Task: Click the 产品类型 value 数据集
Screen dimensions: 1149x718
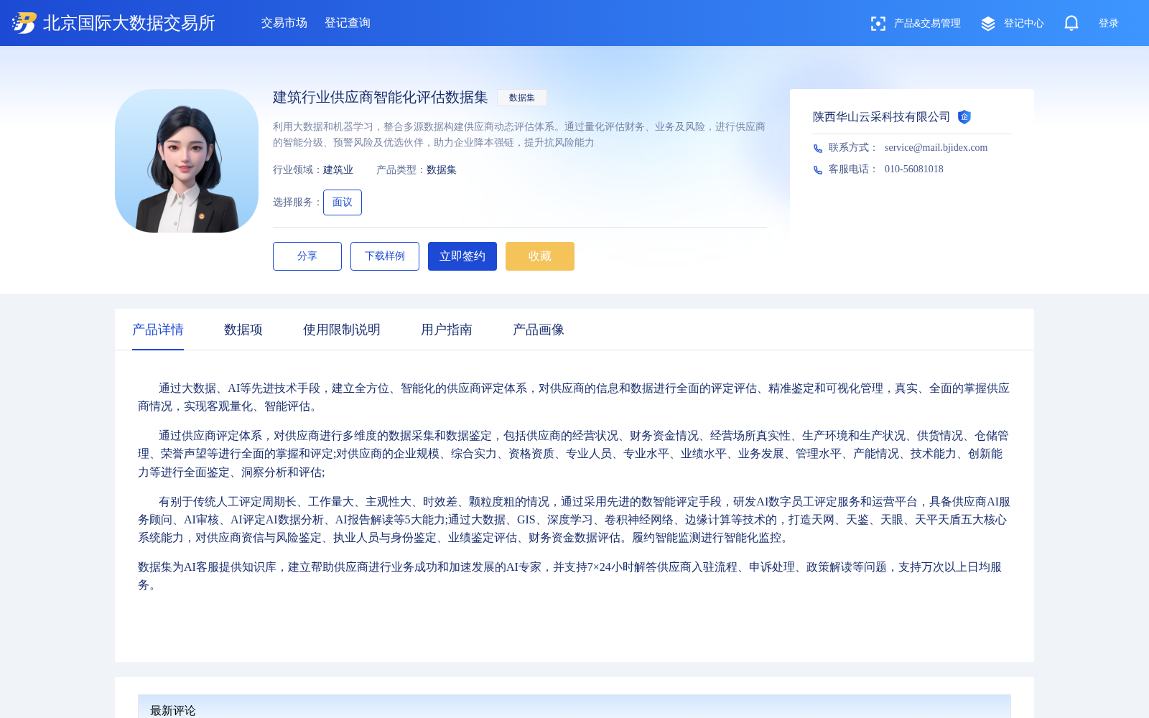Action: [x=442, y=170]
